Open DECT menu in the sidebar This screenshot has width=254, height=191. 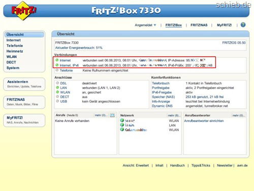[11, 62]
